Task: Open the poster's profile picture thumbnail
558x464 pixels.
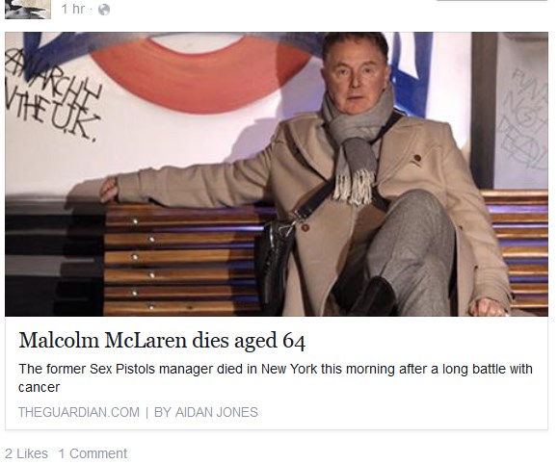Action: coord(28,9)
